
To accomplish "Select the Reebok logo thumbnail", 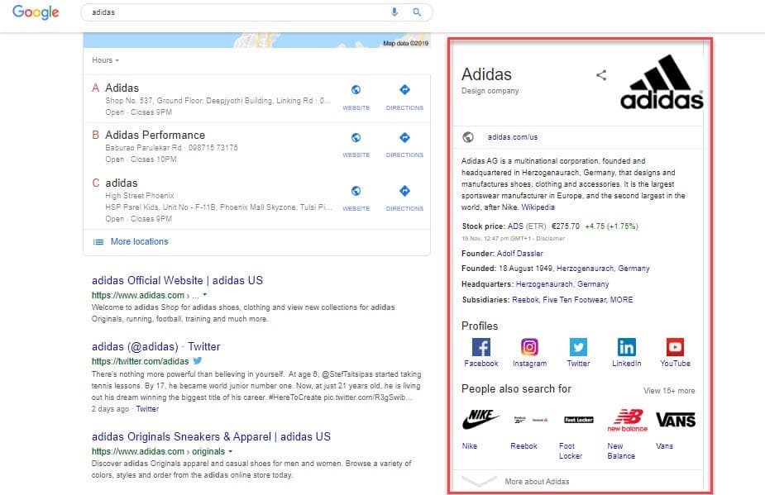I will 530,420.
